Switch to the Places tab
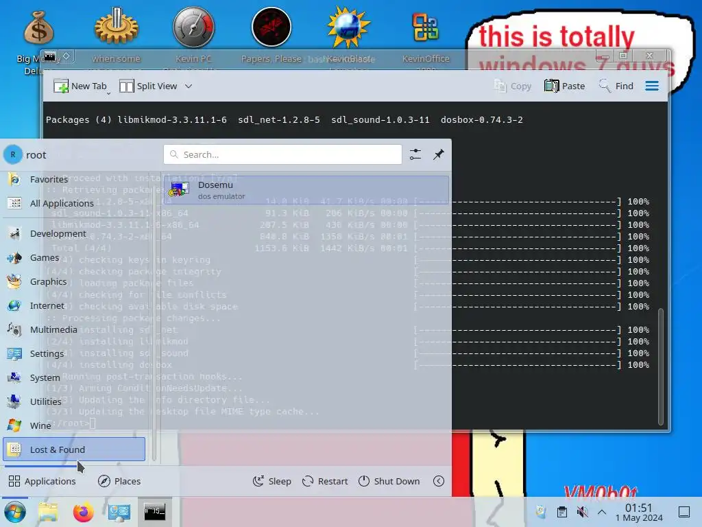The width and height of the screenshot is (702, 527). pyautogui.click(x=119, y=481)
